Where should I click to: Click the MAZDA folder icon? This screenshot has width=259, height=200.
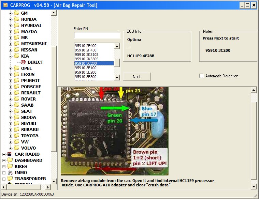click(16, 31)
